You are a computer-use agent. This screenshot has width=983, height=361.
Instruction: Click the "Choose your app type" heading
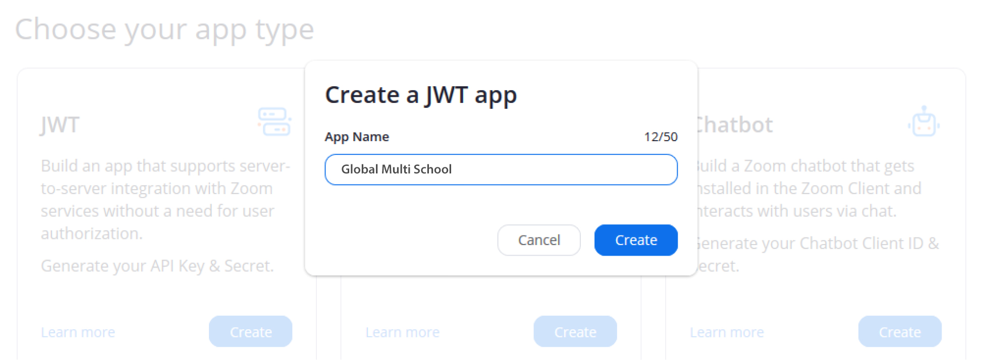coord(165,29)
